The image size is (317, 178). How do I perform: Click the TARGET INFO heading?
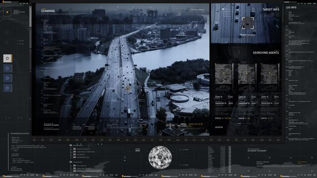coord(271,9)
